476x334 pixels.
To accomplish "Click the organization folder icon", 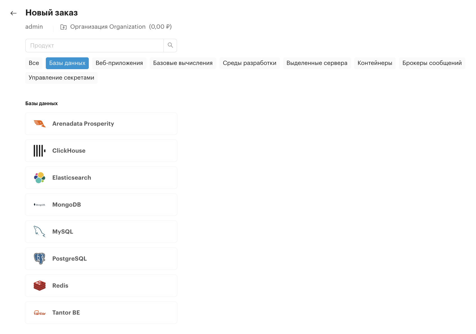I will click(x=64, y=27).
